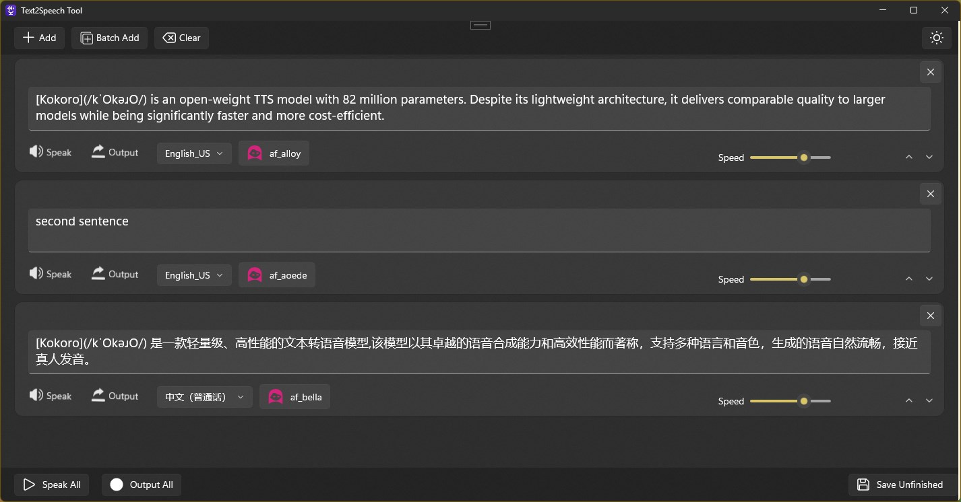Open the af_alloy voice avatar picker

274,153
